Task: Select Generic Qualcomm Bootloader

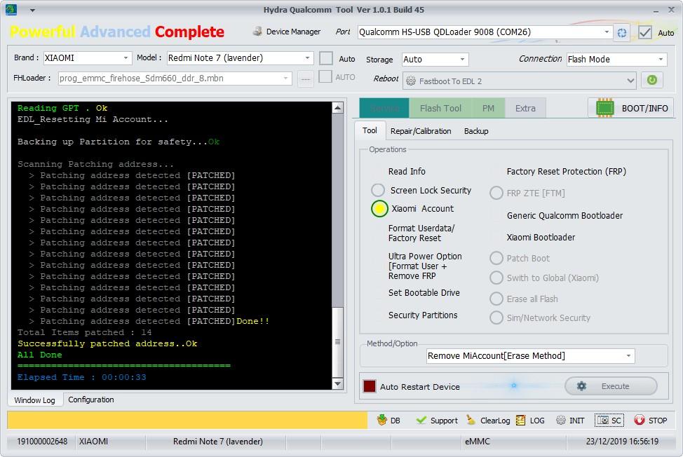Action: tap(564, 215)
